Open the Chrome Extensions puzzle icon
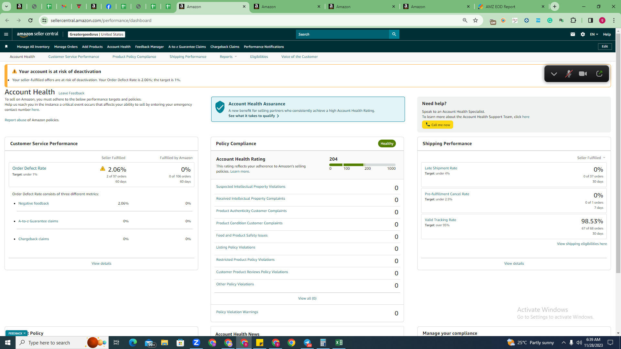The height and width of the screenshot is (349, 621). point(573,20)
